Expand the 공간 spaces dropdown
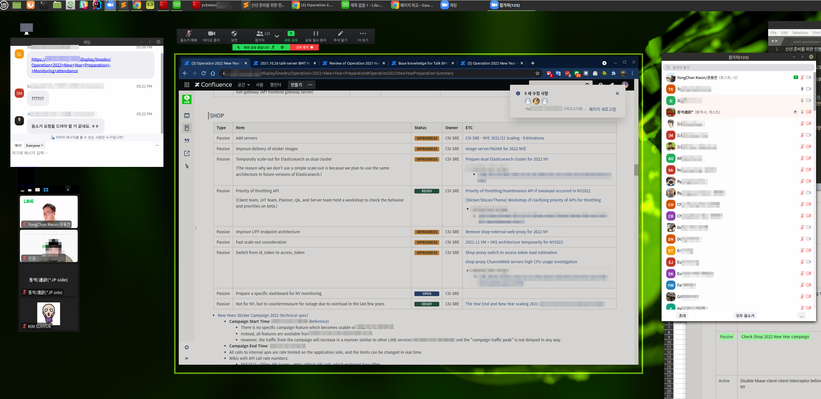 coord(243,85)
